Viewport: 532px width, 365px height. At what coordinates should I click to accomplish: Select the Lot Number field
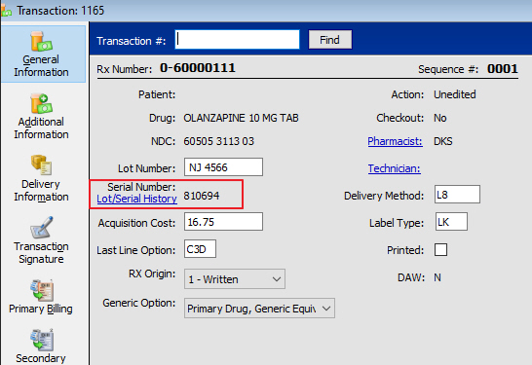223,167
